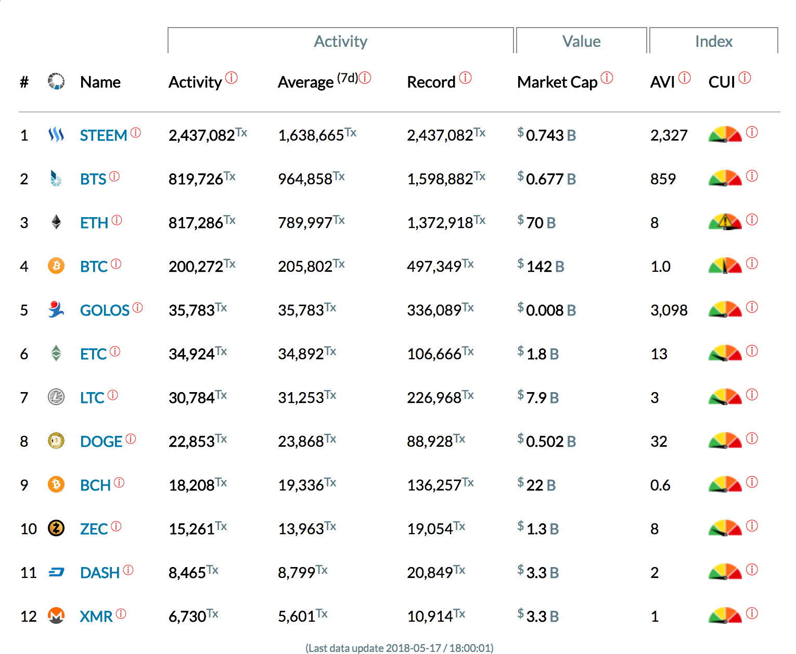This screenshot has height=654, width=796.
Task: Open info icon next to AVI header
Action: point(685,78)
